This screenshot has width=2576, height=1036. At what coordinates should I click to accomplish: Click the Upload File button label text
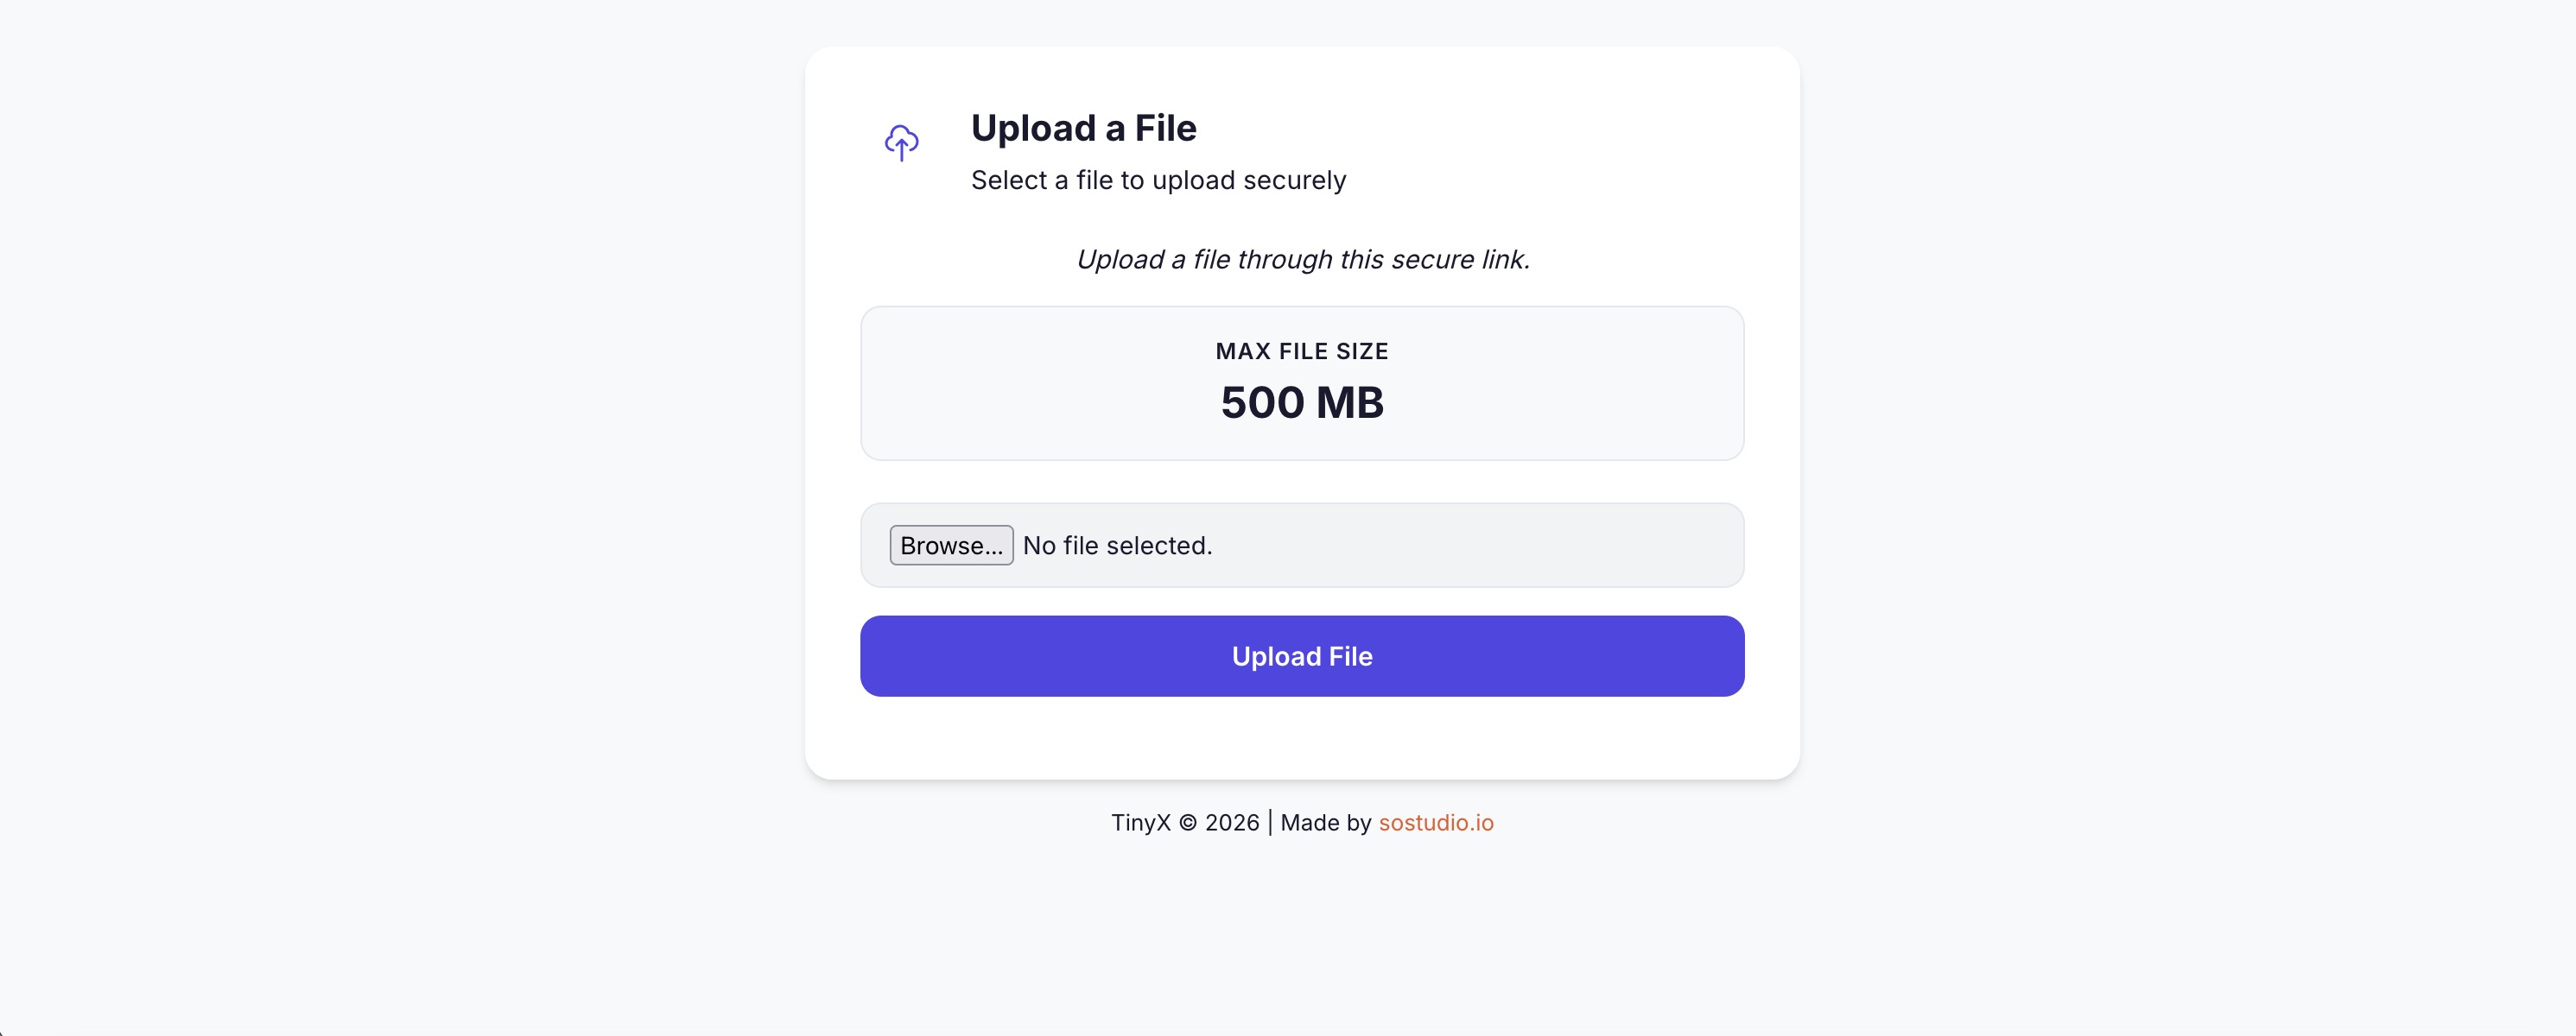coord(1302,656)
